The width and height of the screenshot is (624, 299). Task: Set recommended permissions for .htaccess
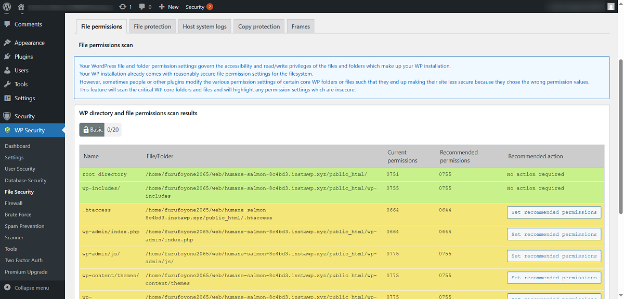[554, 212]
